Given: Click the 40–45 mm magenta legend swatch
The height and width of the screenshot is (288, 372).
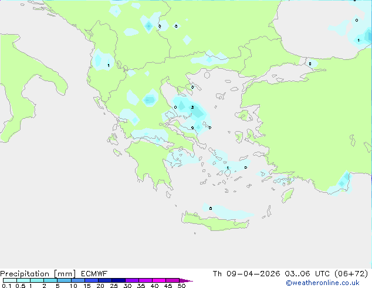Looking at the screenshot, I should tap(159, 280).
